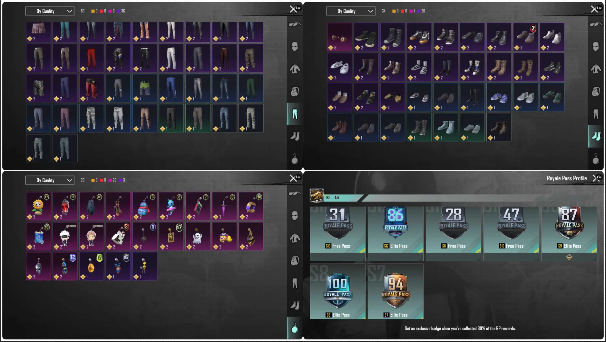Select pants category in shoes inventory sidebar
The height and width of the screenshot is (342, 606).
596,114
